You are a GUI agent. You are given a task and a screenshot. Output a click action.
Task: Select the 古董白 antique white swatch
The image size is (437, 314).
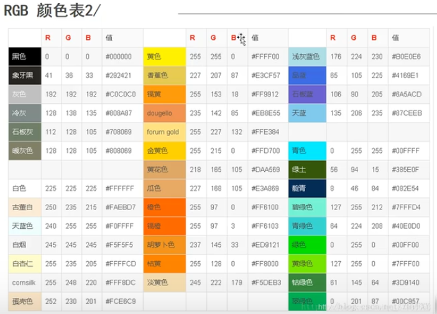tap(25, 207)
